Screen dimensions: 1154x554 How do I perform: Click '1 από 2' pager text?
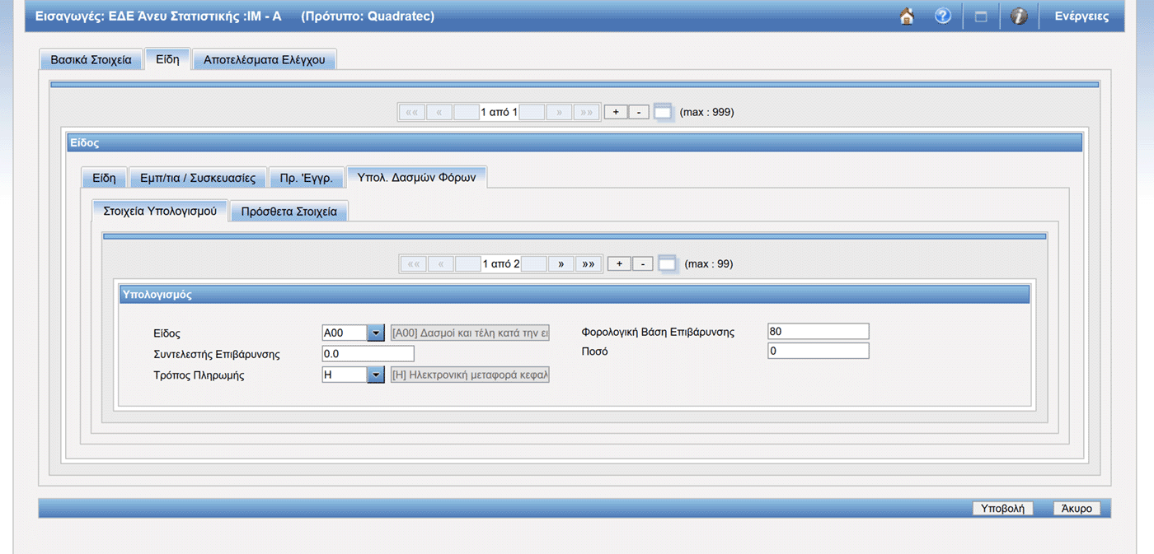500,263
